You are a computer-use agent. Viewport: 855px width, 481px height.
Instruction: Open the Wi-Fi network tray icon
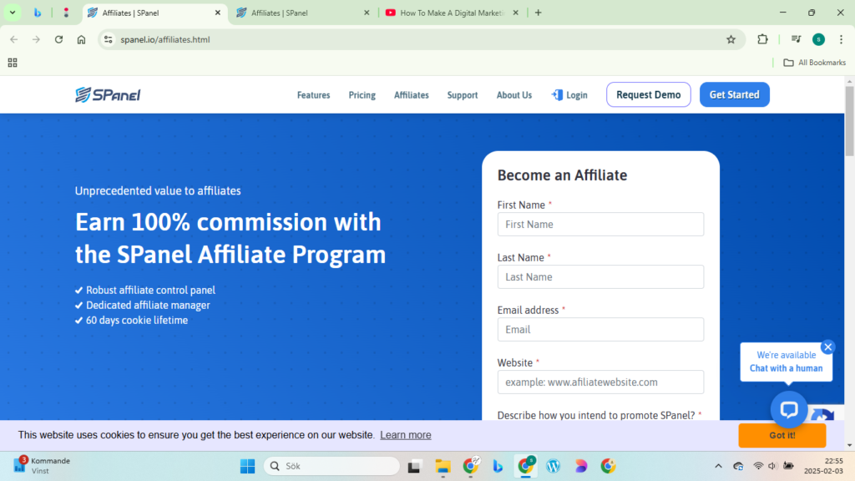click(758, 466)
